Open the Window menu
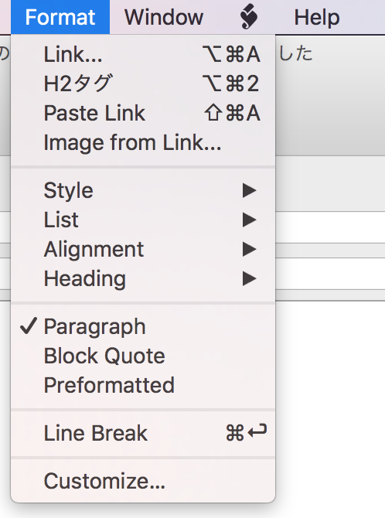Screen dimensions: 385x518 [164, 17]
